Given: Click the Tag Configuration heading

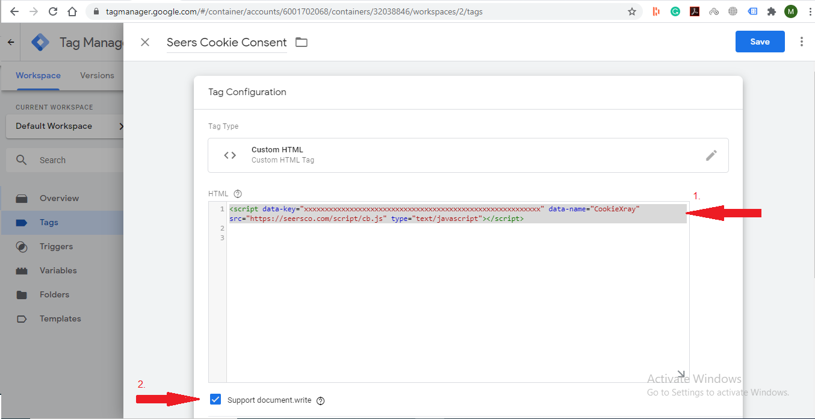Looking at the screenshot, I should [247, 92].
